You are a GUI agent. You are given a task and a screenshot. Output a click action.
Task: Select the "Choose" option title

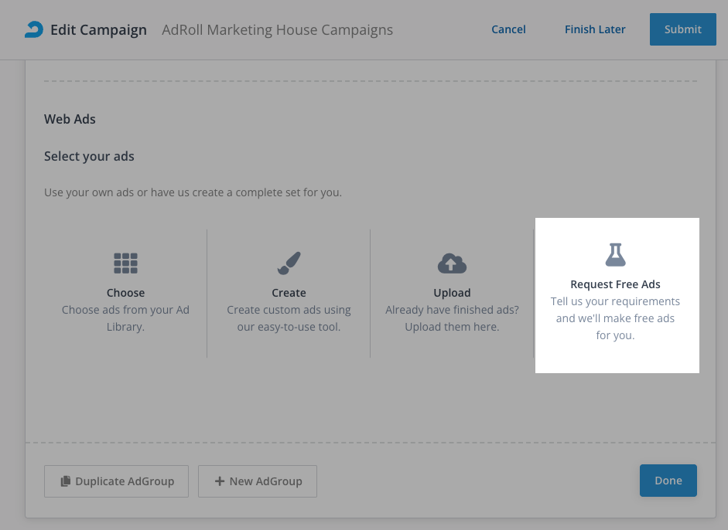pos(125,293)
